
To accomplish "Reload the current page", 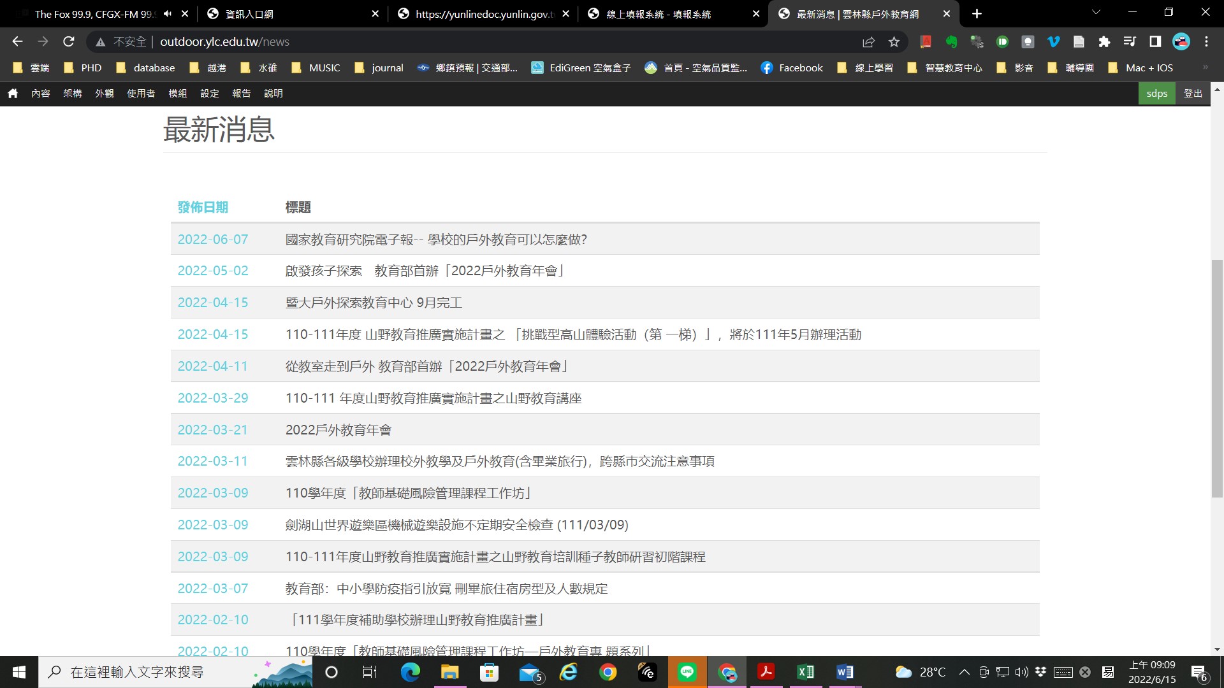I will 68,41.
